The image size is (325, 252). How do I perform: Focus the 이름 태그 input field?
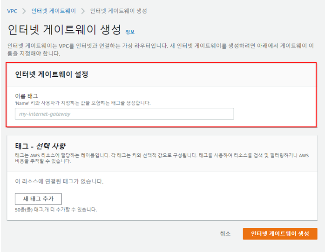pyautogui.click(x=124, y=114)
